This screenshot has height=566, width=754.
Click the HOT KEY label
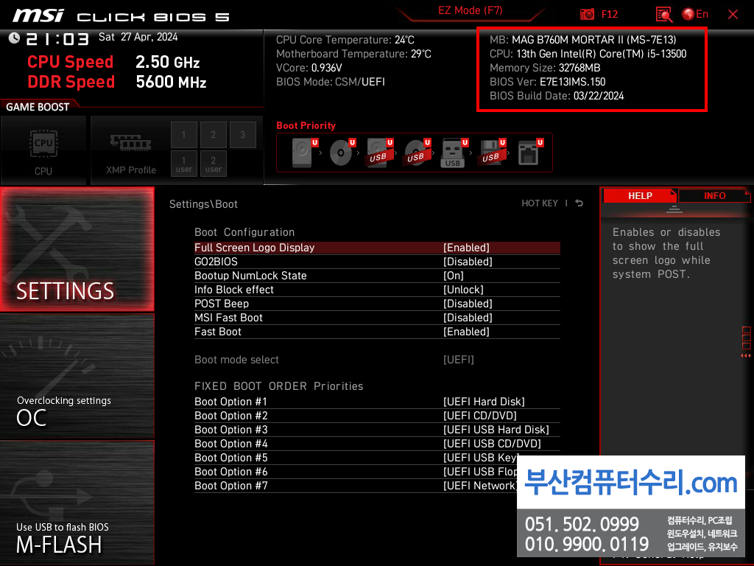[x=540, y=203]
